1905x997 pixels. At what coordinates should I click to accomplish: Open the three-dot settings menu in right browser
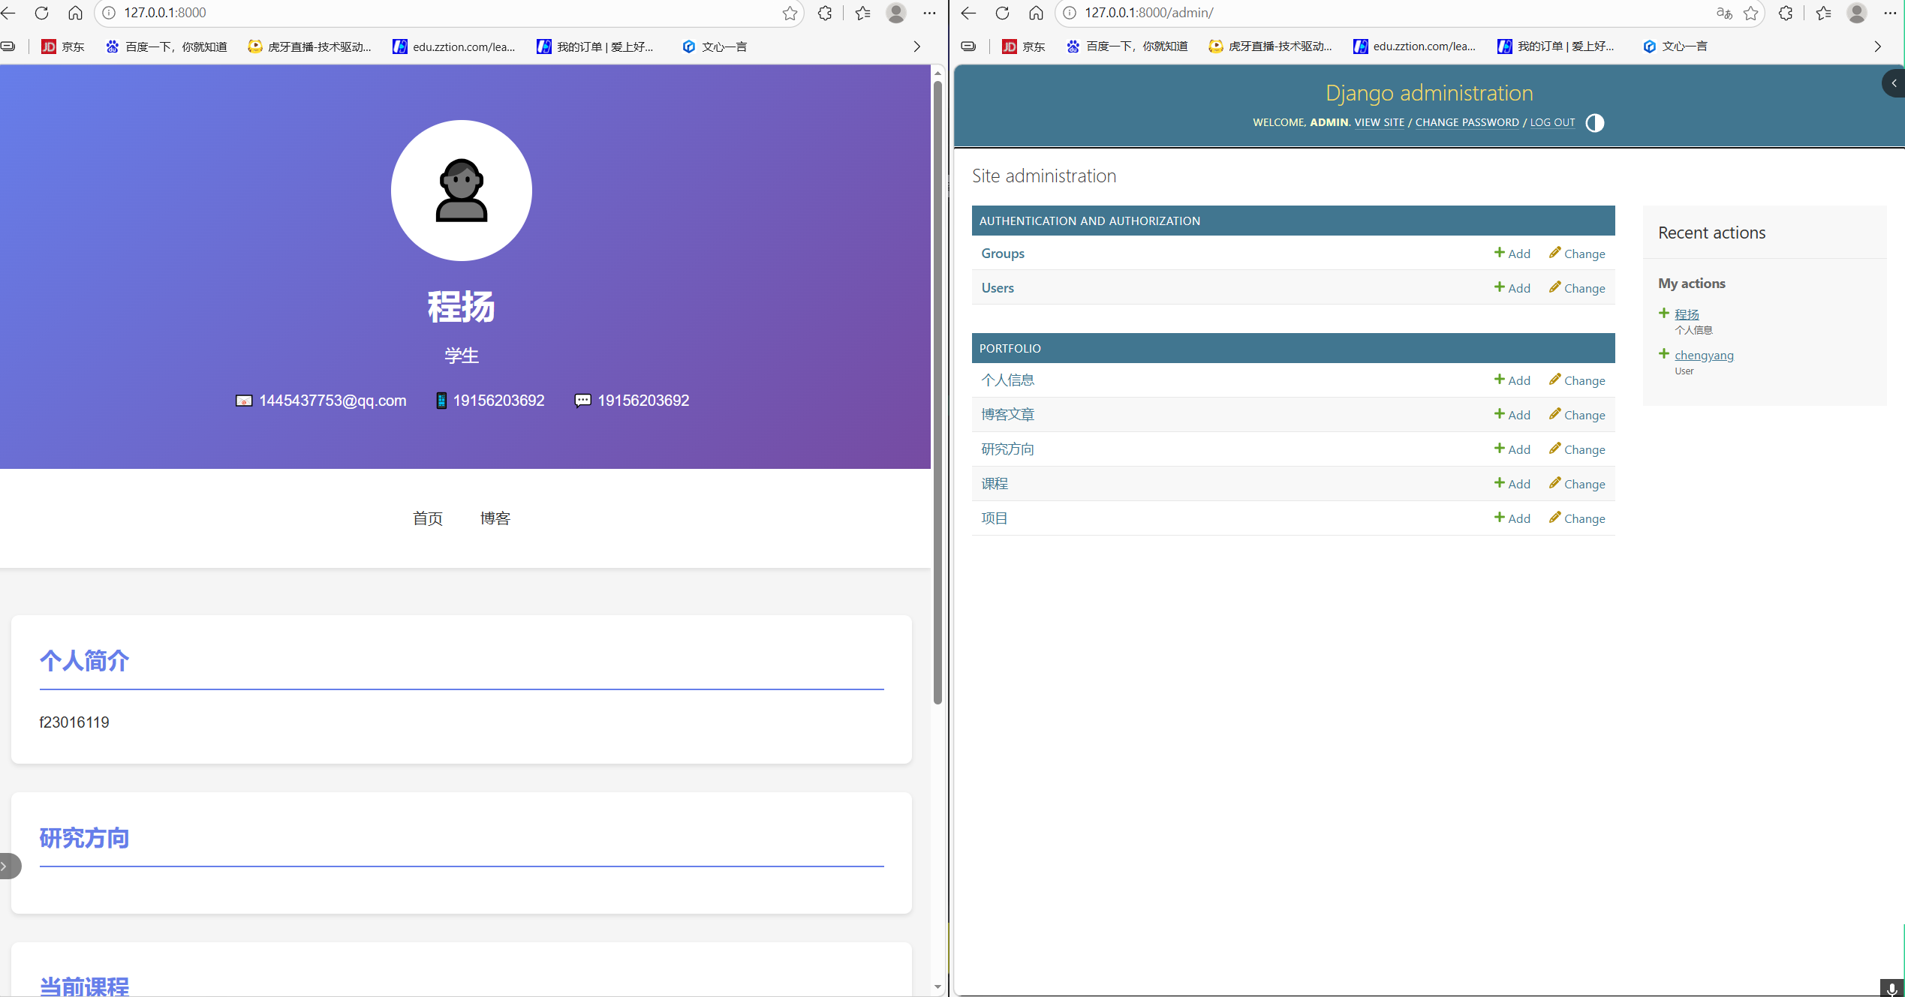pos(1889,13)
